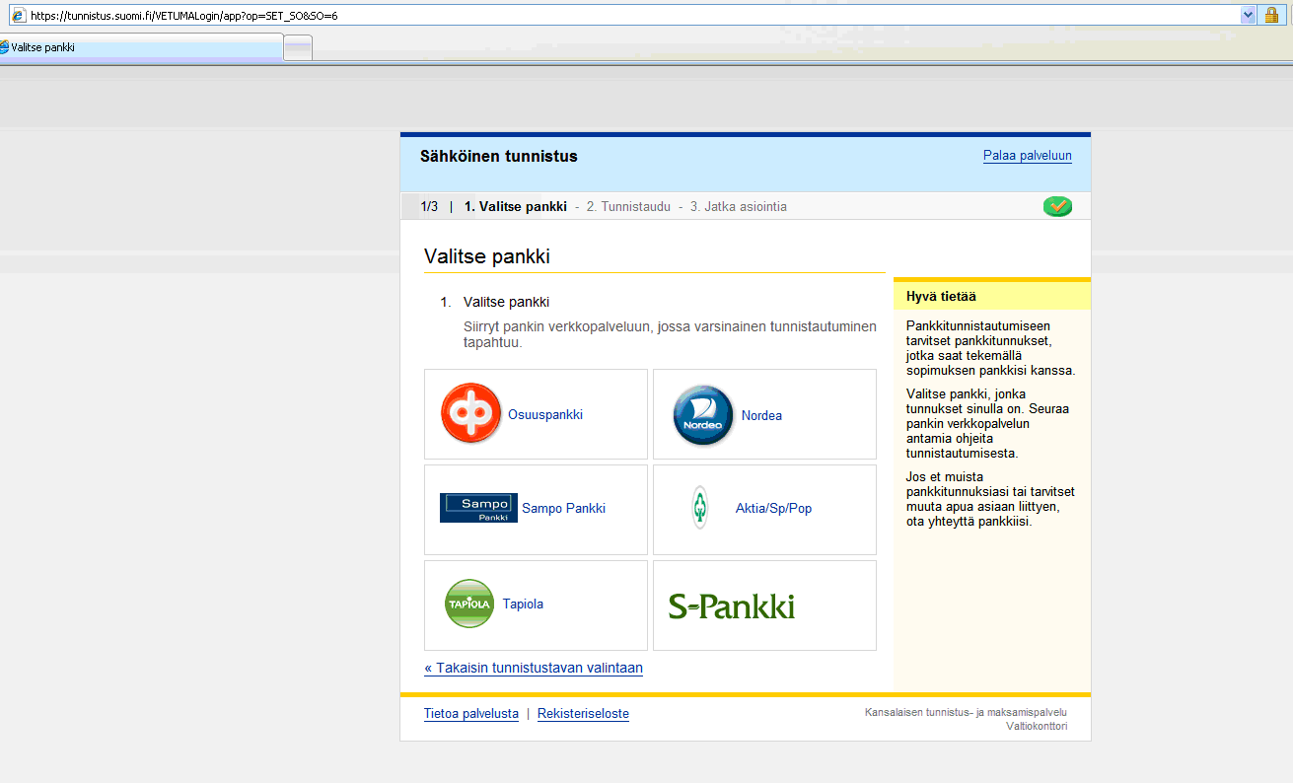Click the Aktia/Sp/Pop green tree logo

point(699,508)
